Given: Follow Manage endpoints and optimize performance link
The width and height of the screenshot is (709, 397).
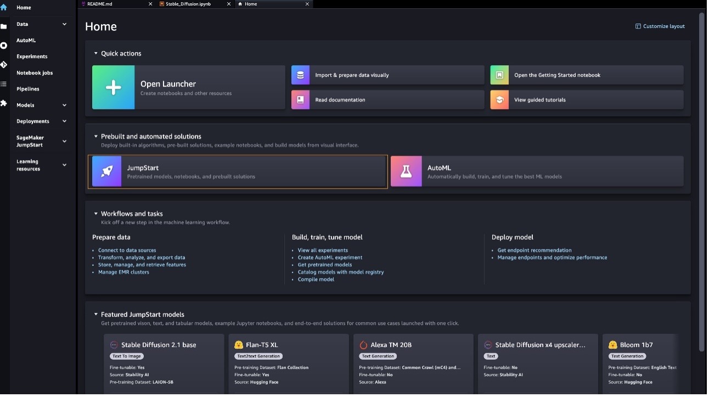Looking at the screenshot, I should pos(552,257).
